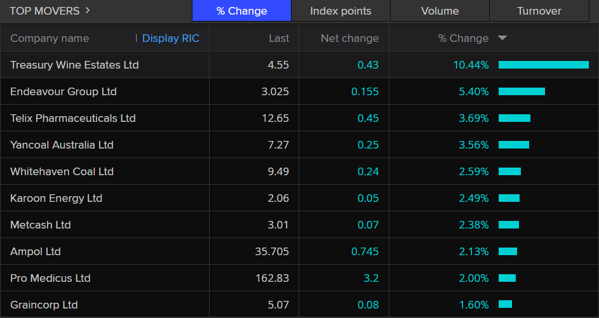Select Whitehaven Coal Ltd
599x318 pixels.
coord(62,171)
